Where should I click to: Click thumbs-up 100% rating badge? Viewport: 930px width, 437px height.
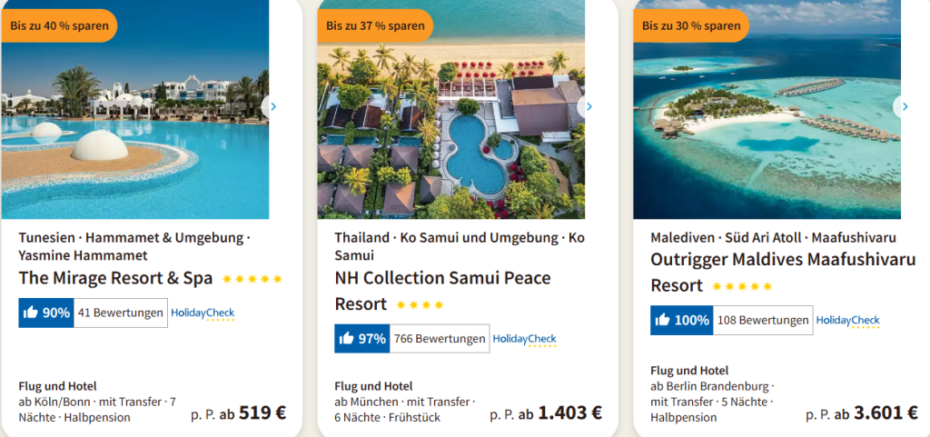coord(681,320)
